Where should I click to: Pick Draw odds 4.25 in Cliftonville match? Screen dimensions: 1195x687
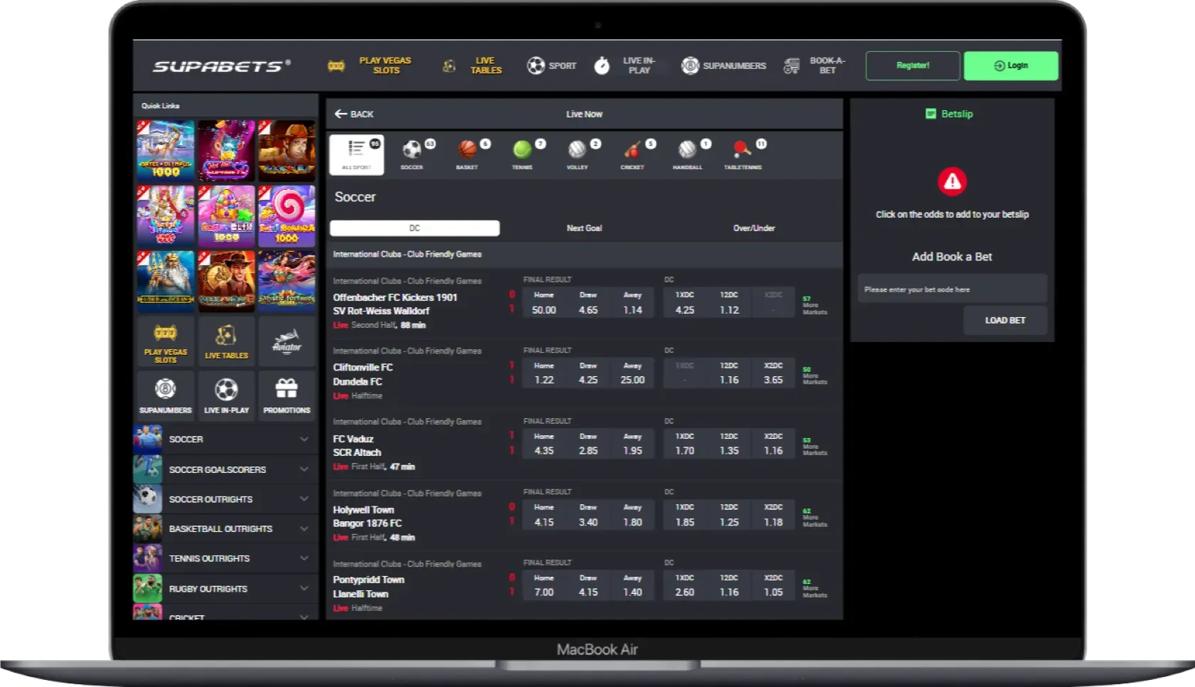[x=588, y=373]
